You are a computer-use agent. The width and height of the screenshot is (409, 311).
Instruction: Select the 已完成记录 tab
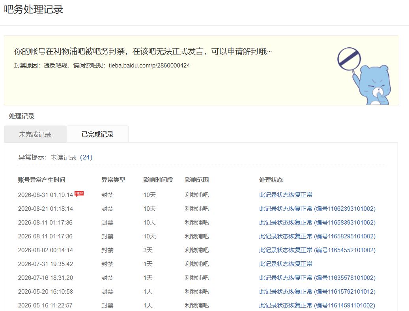tap(97, 134)
